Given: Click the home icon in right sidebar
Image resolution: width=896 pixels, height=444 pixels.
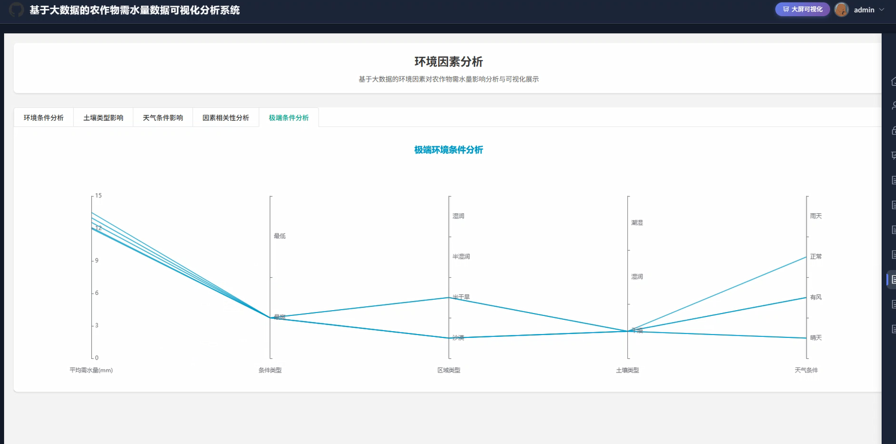Looking at the screenshot, I should pos(894,81).
